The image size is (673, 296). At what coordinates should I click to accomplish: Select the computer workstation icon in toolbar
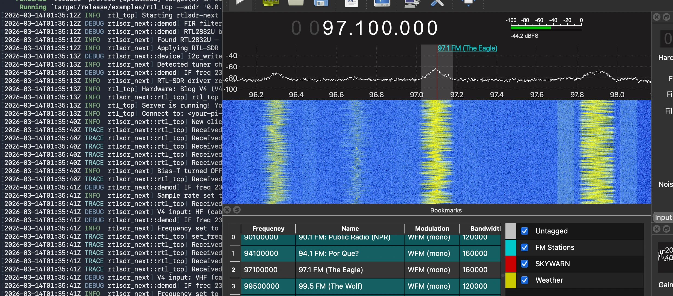point(412,4)
